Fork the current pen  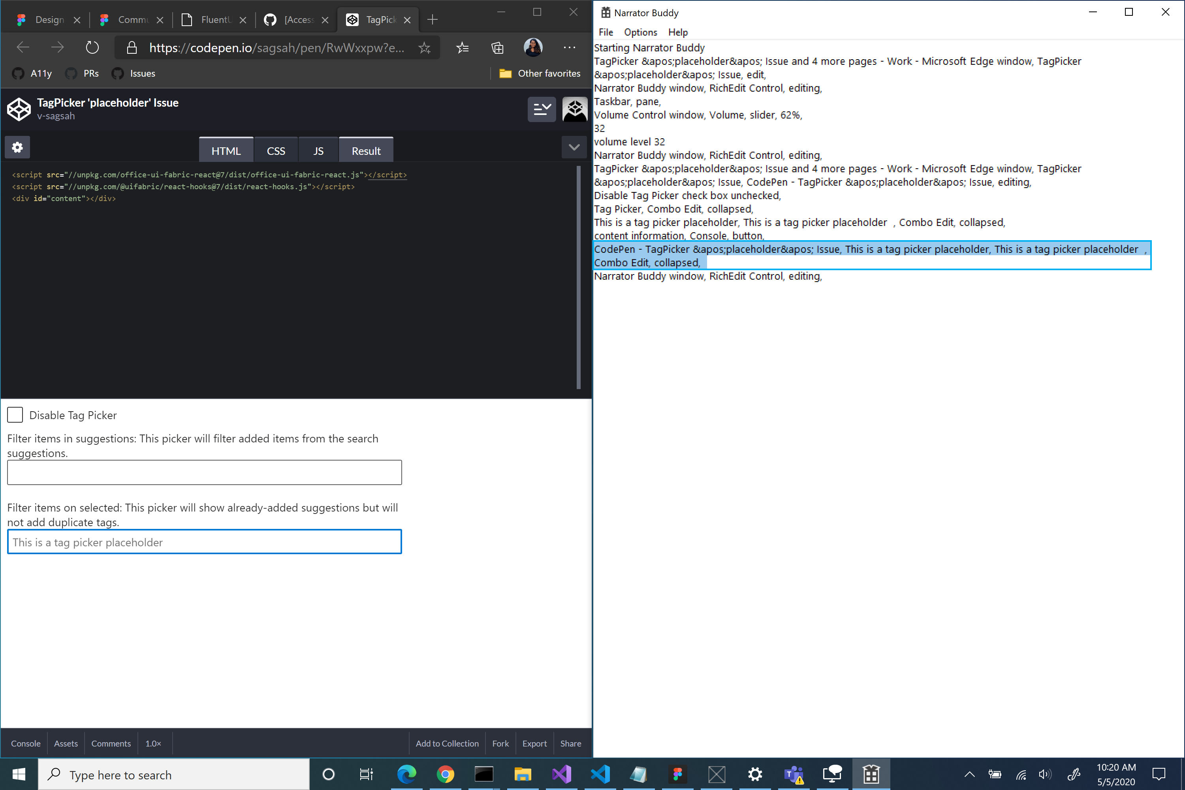500,743
